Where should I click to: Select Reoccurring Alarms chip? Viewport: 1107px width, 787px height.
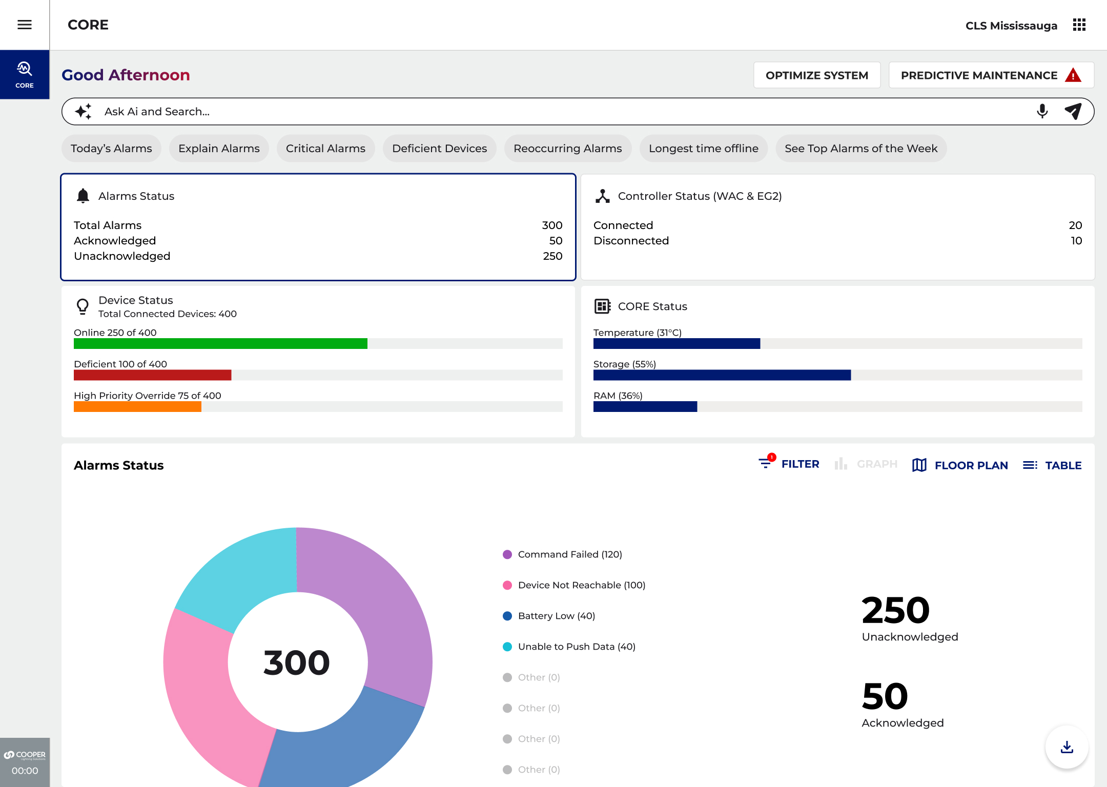(x=568, y=149)
